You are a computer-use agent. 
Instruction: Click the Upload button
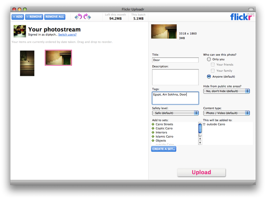tap(201, 172)
